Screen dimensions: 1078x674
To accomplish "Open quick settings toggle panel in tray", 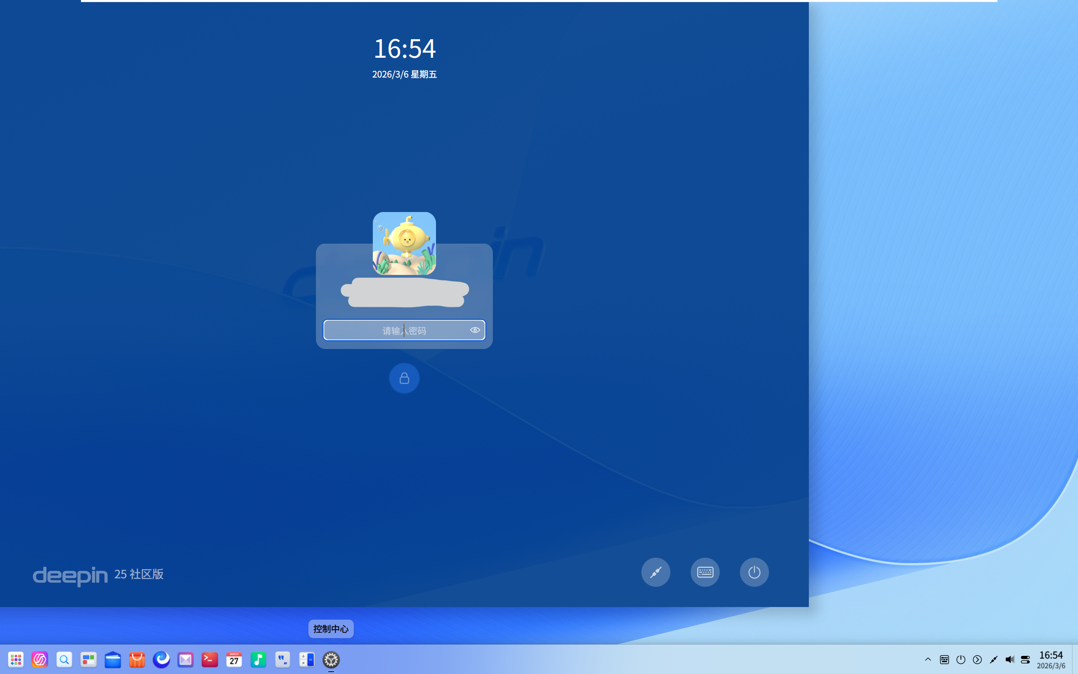I will click(1025, 659).
